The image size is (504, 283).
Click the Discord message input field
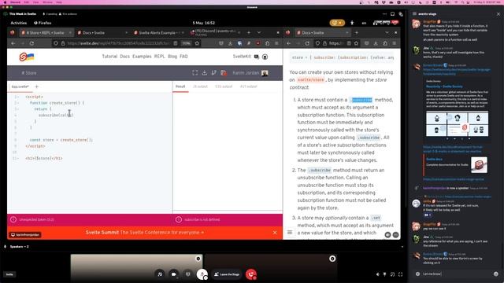pos(456,274)
